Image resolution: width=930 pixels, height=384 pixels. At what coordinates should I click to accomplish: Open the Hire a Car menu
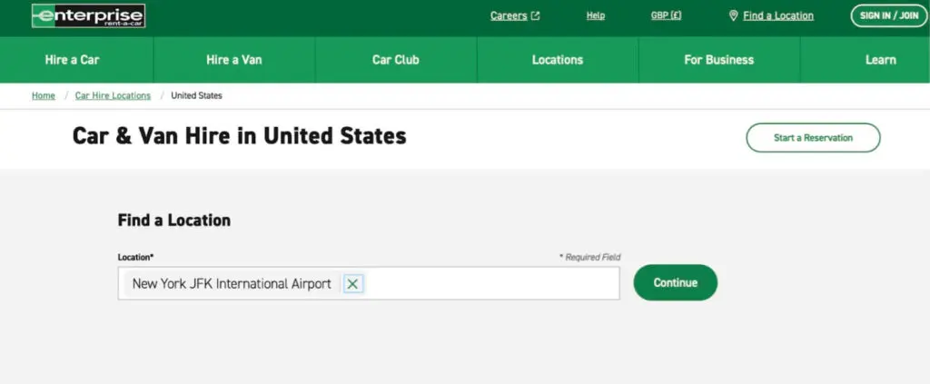click(72, 60)
